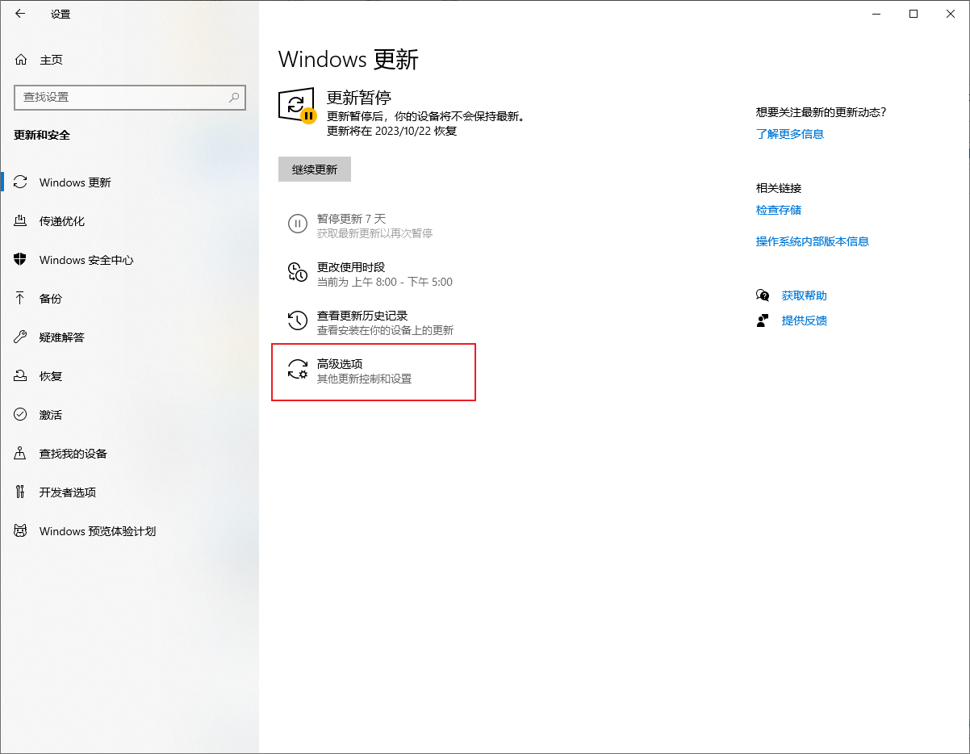The image size is (970, 754).
Task: Click the home icon next to 主页
Action: [21, 60]
